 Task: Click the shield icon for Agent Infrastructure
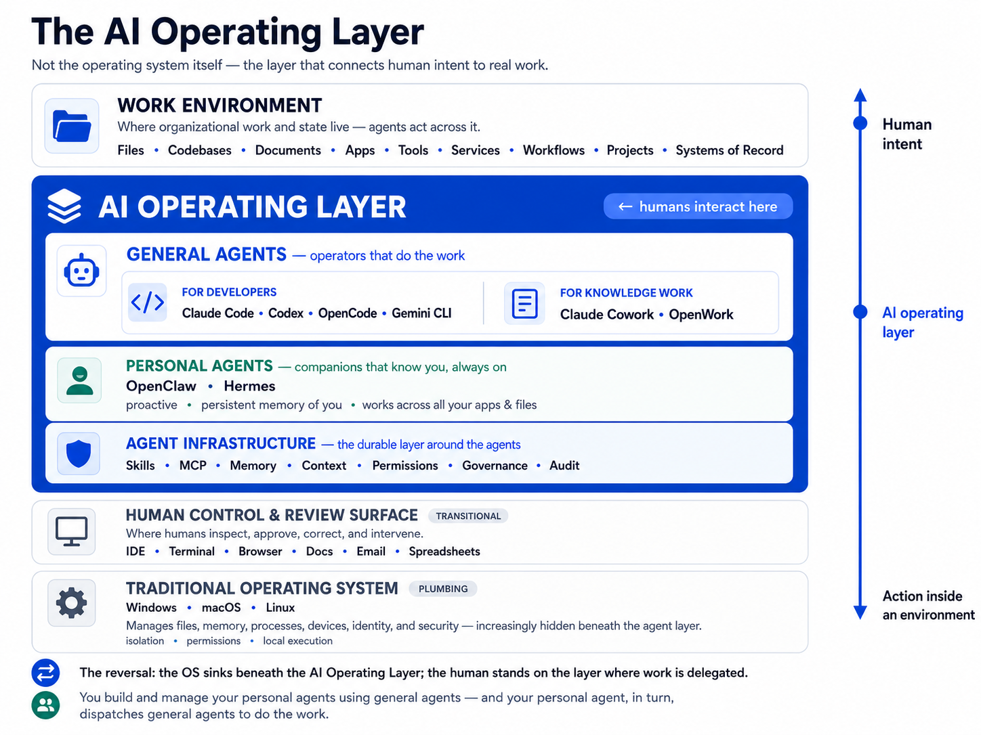pos(79,453)
